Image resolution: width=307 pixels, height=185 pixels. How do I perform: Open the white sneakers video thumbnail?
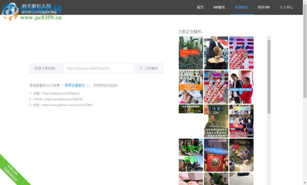191,87
